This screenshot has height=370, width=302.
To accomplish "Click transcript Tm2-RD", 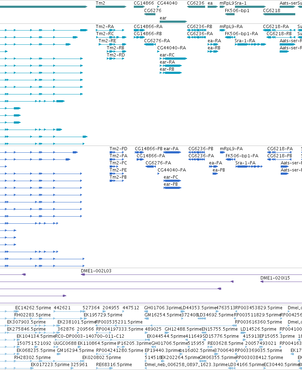I will coord(116,59).
